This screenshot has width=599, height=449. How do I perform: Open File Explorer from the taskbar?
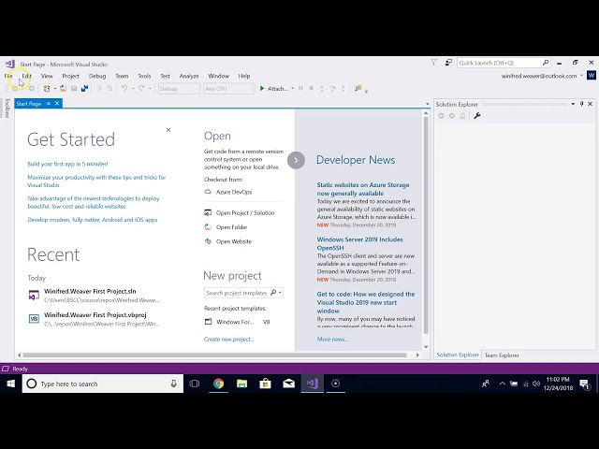point(241,384)
